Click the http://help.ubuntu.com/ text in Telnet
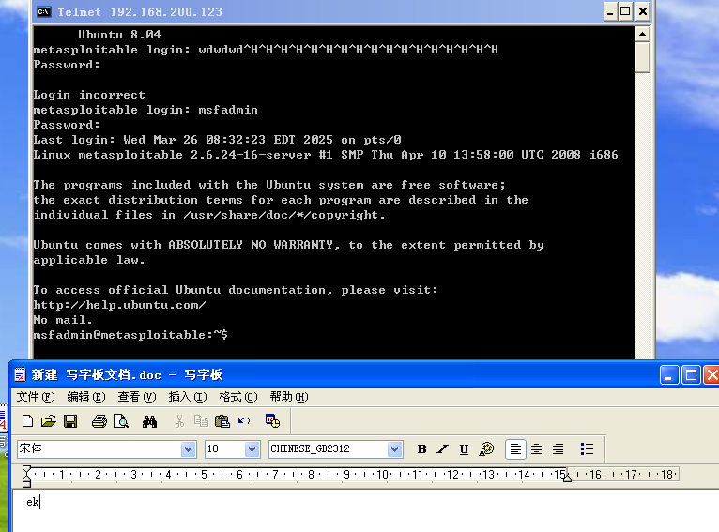 pyautogui.click(x=120, y=305)
